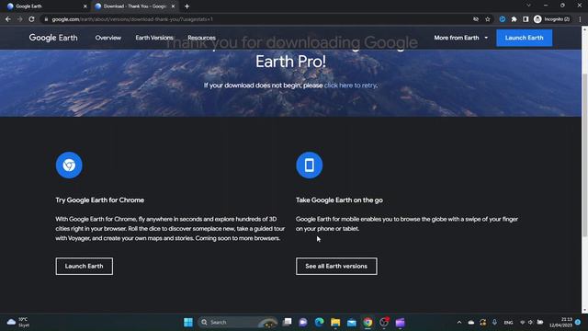Open the Earth Versions menu item
Screen dimensions: 588x331
point(154,38)
